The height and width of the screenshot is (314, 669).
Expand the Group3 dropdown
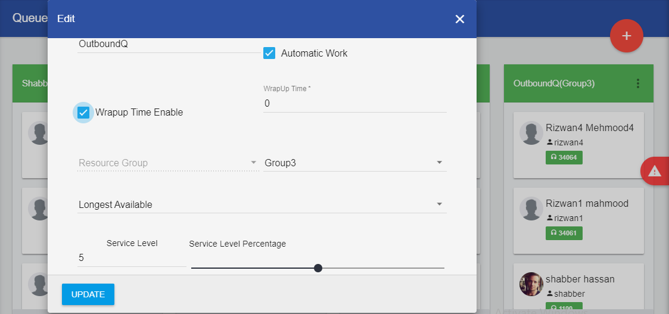[x=354, y=163]
